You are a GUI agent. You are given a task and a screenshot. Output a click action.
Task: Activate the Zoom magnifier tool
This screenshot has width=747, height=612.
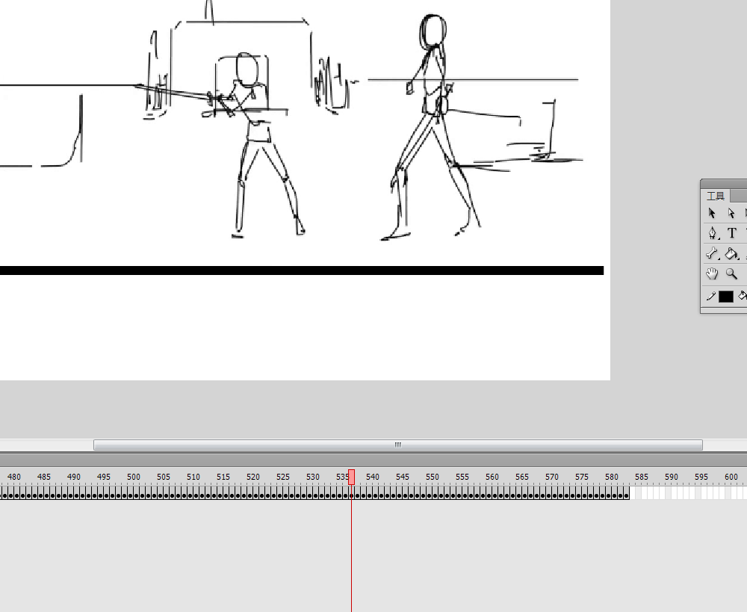pyautogui.click(x=731, y=274)
